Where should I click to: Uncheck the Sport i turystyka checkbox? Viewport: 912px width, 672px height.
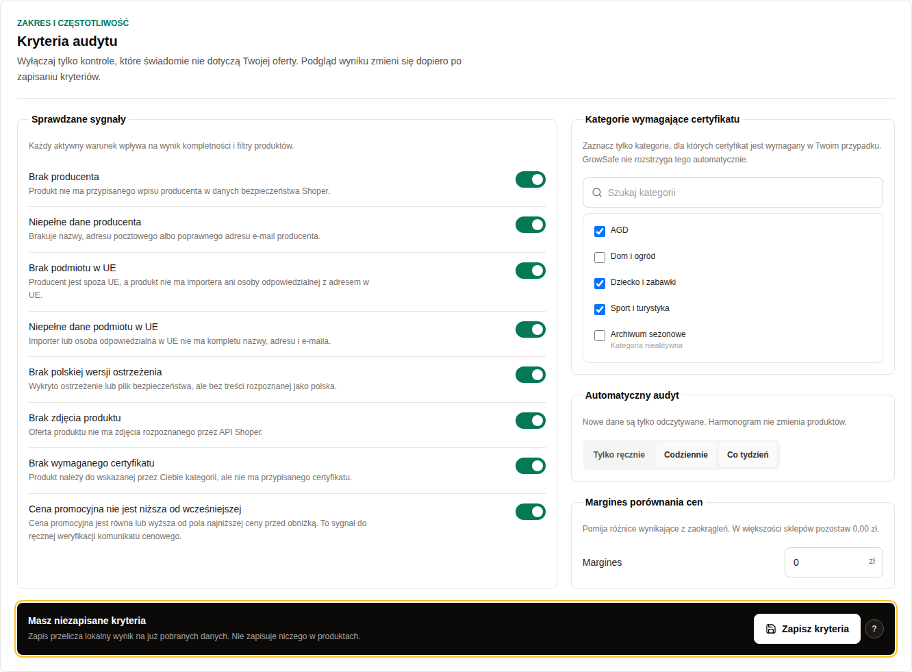(600, 310)
